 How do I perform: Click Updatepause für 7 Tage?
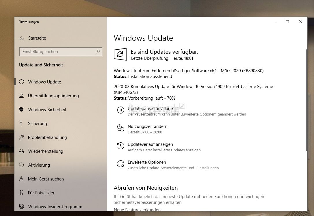[150, 109]
